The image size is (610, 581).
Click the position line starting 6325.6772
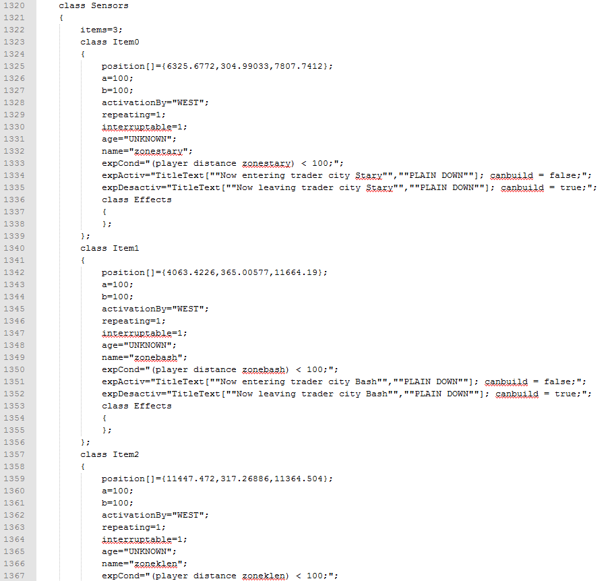click(217, 67)
